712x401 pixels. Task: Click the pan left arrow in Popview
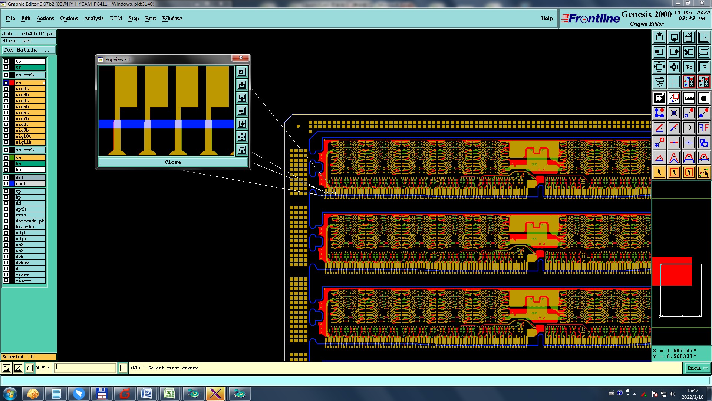click(242, 111)
